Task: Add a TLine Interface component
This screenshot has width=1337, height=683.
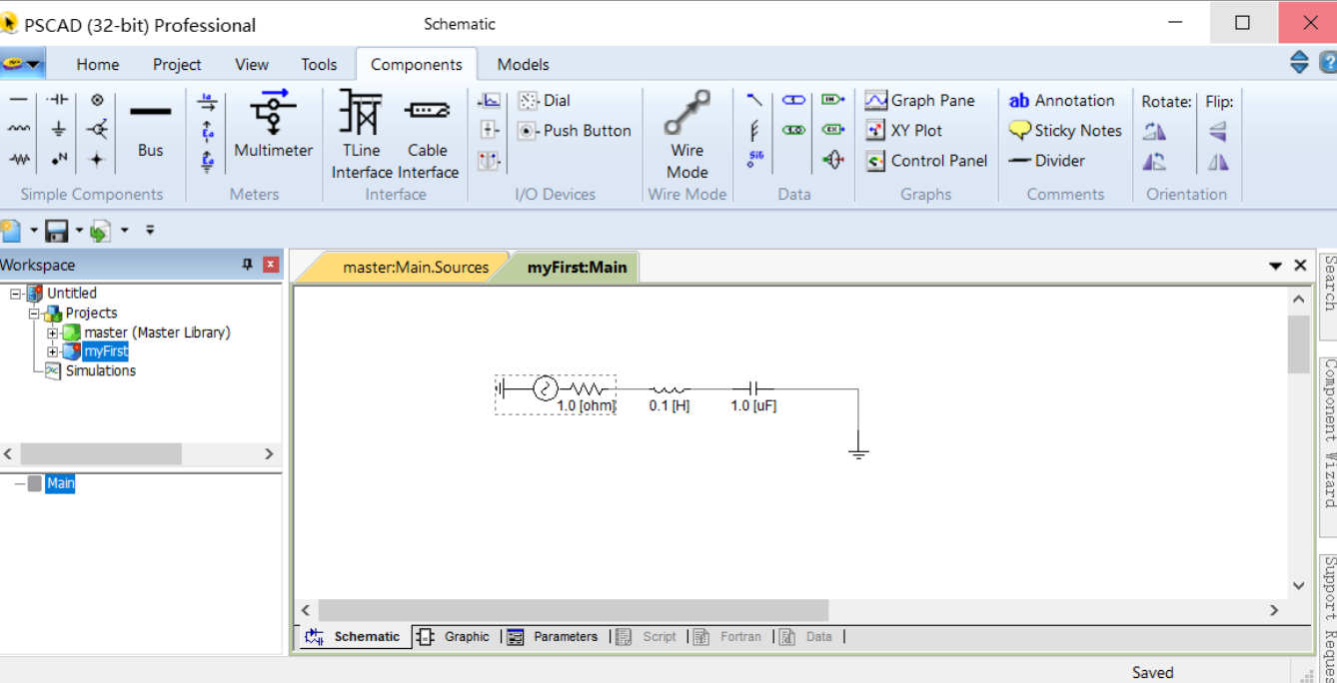Action: click(x=361, y=135)
